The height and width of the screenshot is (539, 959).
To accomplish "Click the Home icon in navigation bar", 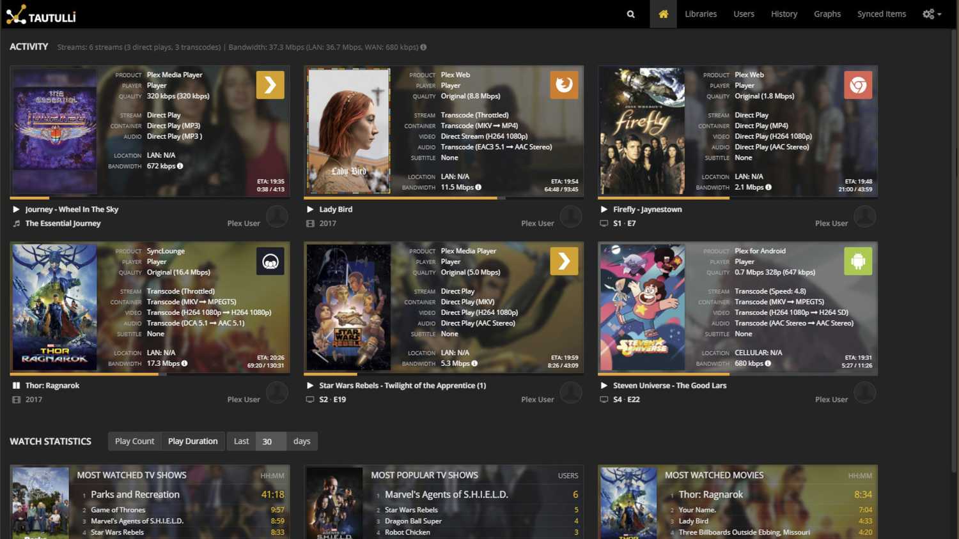I will [x=663, y=13].
